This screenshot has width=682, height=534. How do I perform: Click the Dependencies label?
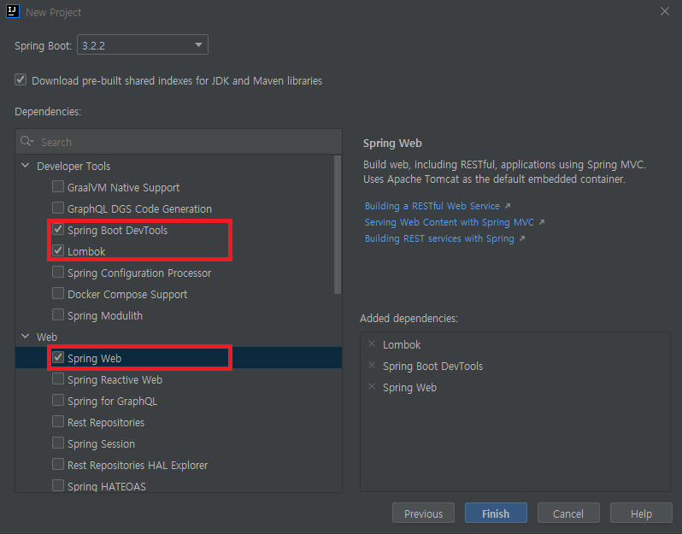tap(48, 112)
